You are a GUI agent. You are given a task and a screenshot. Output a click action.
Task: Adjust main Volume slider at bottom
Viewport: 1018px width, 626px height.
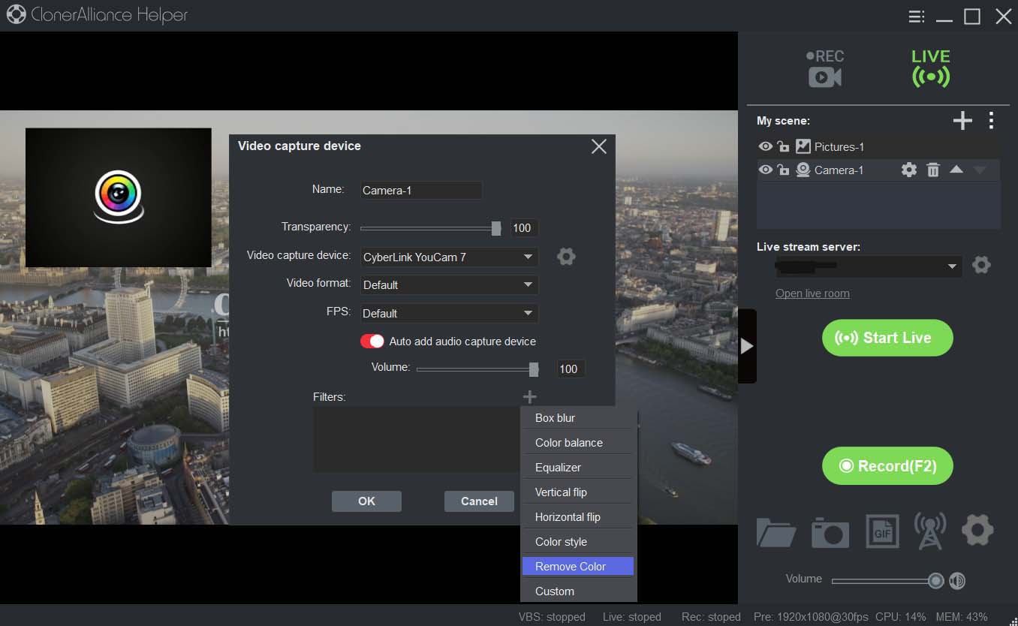point(935,580)
